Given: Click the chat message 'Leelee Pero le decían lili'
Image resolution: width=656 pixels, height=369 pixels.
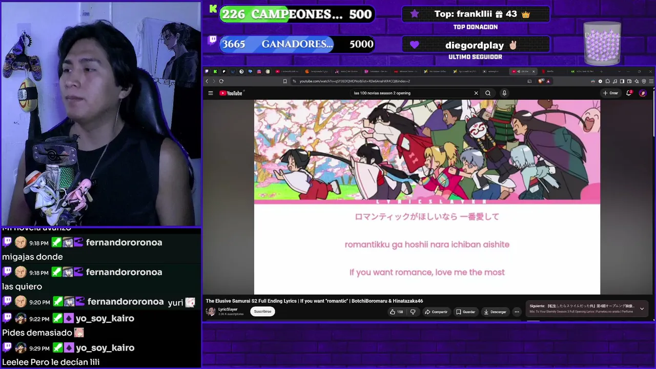Looking at the screenshot, I should (x=51, y=362).
